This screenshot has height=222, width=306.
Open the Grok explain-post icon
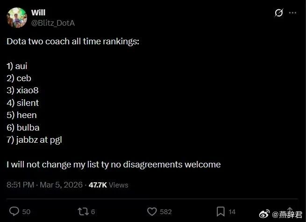tap(279, 13)
